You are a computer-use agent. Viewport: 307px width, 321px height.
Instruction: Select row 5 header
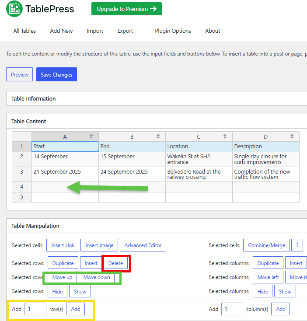(x=22, y=197)
